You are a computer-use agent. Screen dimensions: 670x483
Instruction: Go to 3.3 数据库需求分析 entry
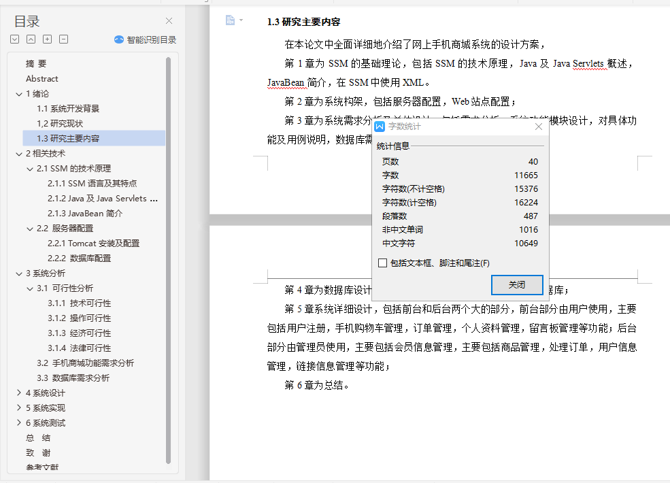click(73, 378)
